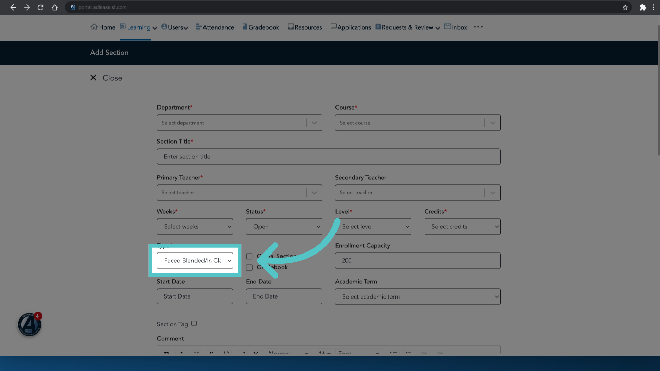Click the Resources icon
The image size is (660, 371).
[x=290, y=26]
